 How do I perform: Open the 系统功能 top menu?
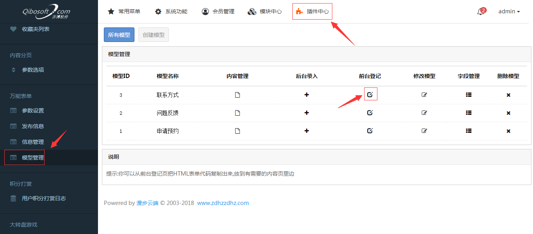pos(171,12)
